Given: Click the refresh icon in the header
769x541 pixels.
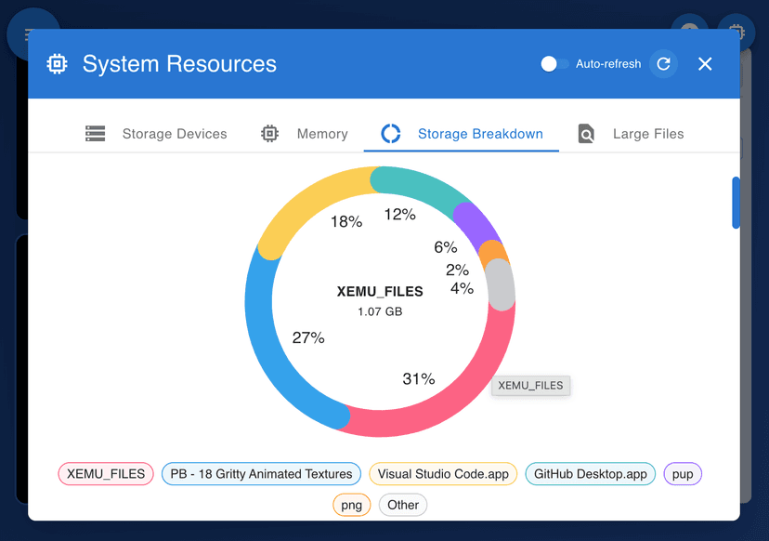Looking at the screenshot, I should point(663,63).
